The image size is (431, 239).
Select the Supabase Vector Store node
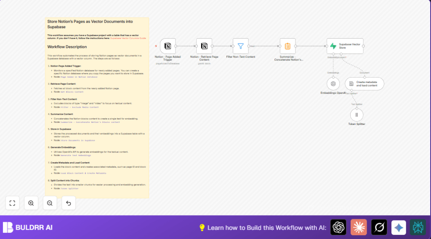[x=345, y=46]
